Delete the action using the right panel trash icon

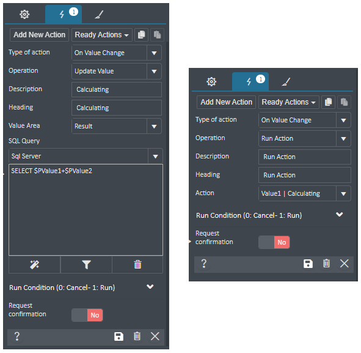pos(326,263)
